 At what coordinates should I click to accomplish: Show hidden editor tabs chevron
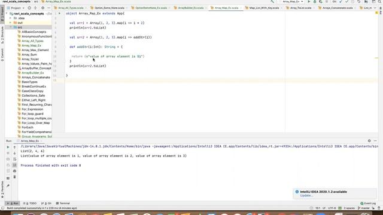375,8
